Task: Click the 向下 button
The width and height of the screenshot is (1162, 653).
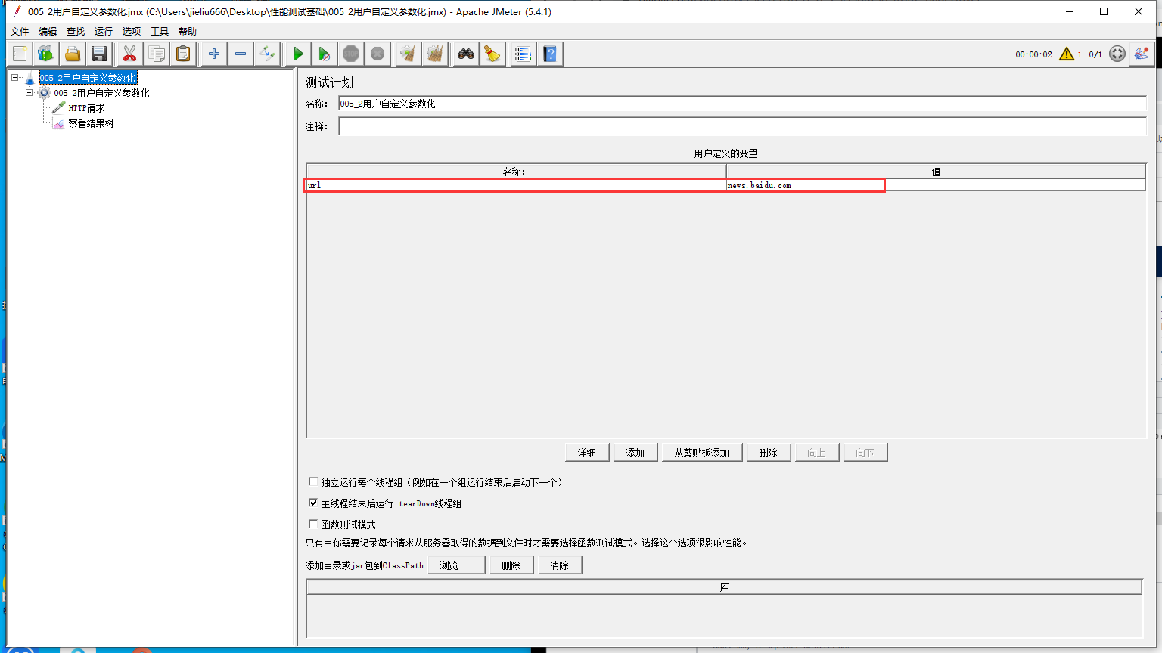Action: [865, 453]
